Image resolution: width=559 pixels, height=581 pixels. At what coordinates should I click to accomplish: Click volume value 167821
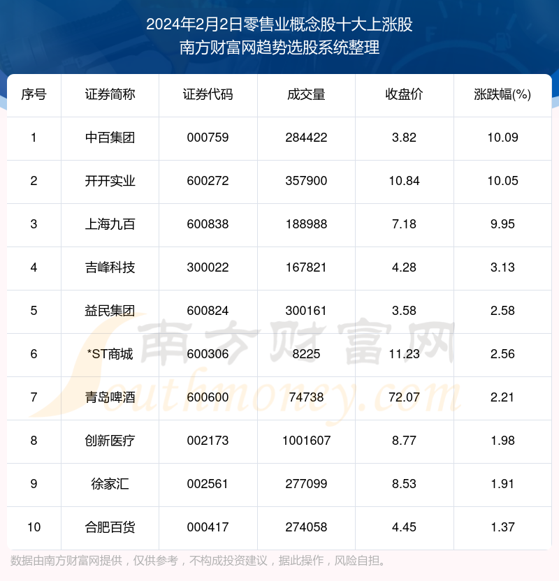[x=306, y=267]
